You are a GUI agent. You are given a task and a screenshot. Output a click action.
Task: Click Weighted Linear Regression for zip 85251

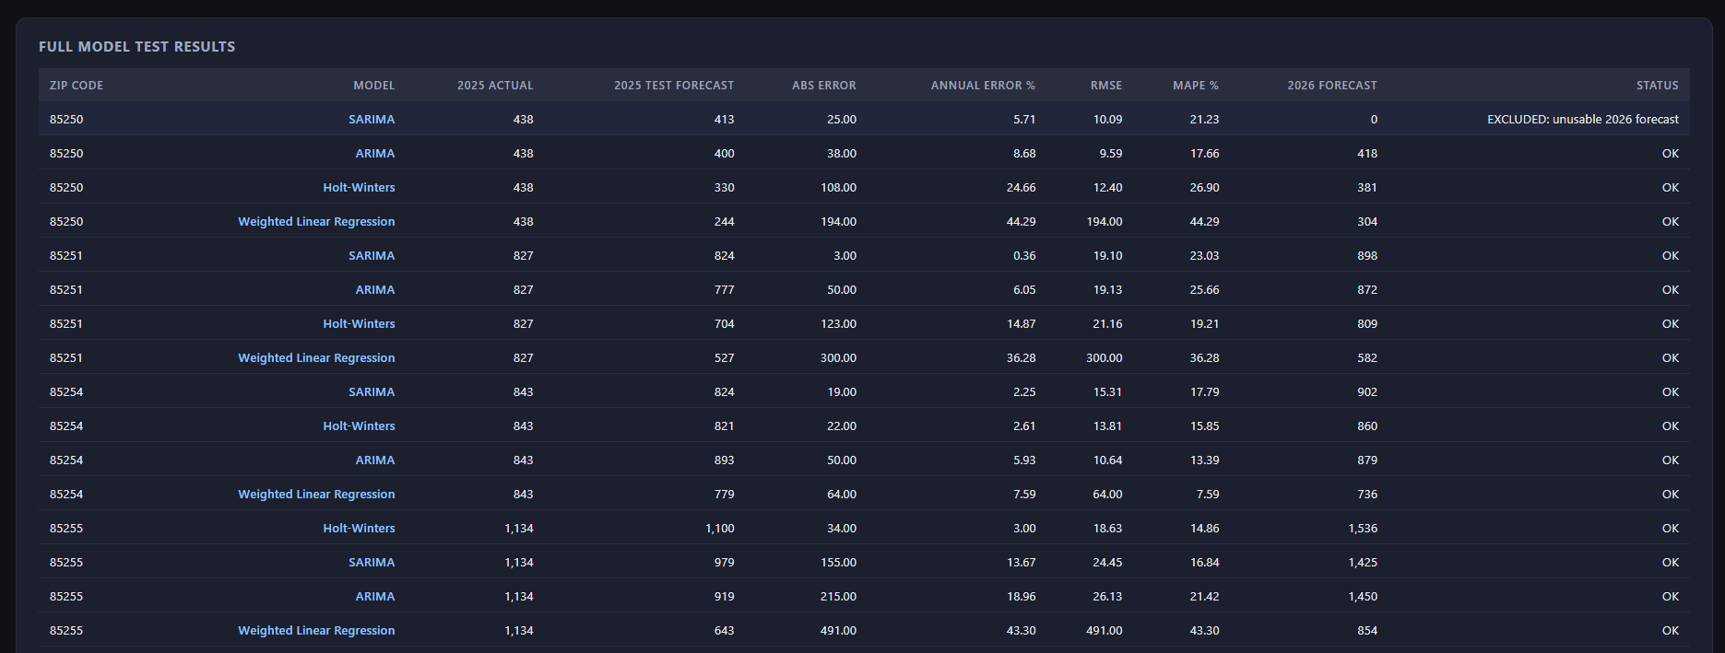pyautogui.click(x=316, y=358)
